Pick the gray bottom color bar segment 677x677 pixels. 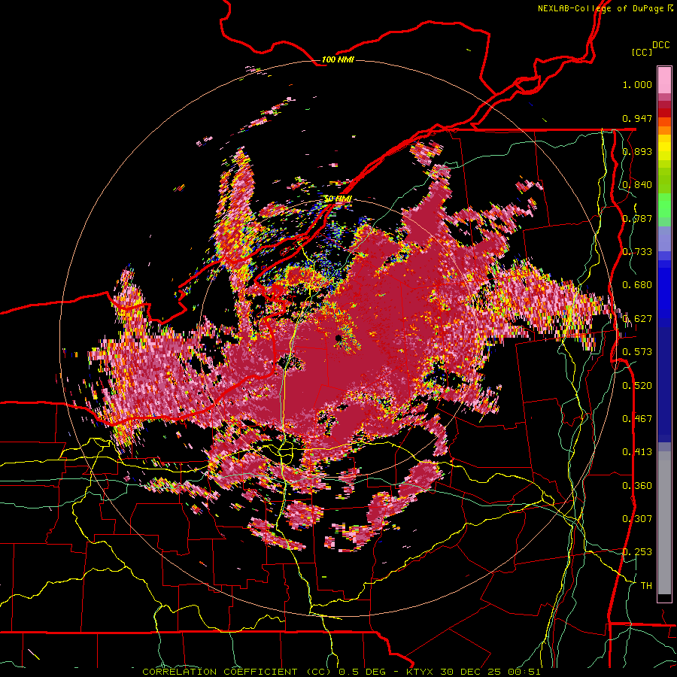[664, 523]
